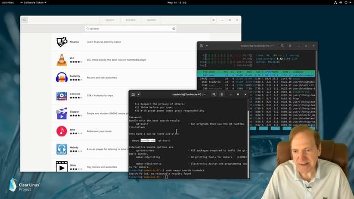Image resolution: width=354 pixels, height=199 pixels.
Task: Open the Audacity entry by its name
Action: point(75,76)
